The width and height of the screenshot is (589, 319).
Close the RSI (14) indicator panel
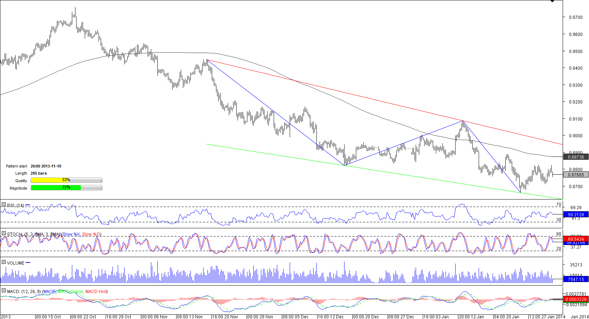(x=4, y=205)
